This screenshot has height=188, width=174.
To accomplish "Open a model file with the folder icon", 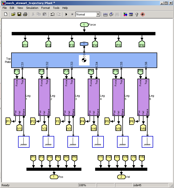I will 13,14.
